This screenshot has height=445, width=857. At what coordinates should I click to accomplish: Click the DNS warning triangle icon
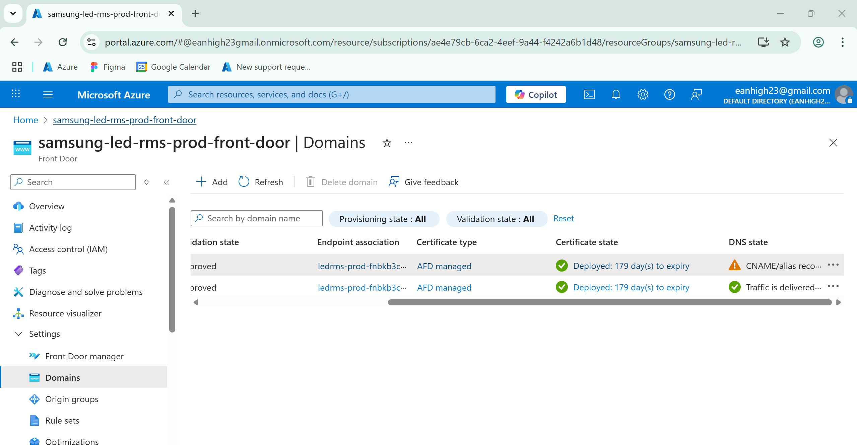click(734, 265)
